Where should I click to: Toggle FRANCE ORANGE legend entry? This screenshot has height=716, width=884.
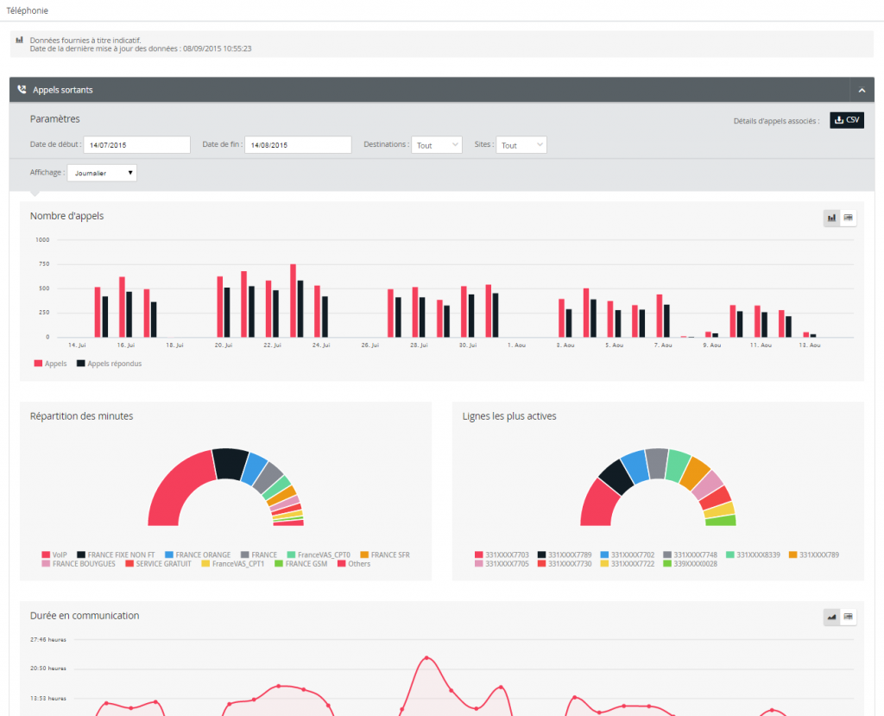[198, 554]
